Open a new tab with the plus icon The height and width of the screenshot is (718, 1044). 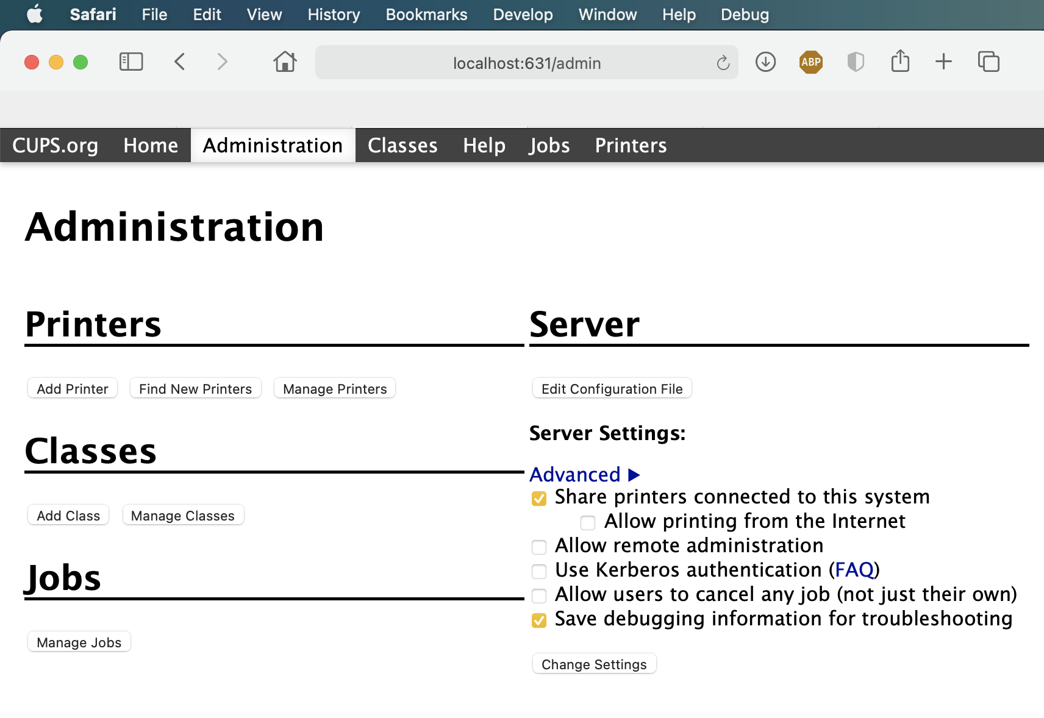click(943, 62)
